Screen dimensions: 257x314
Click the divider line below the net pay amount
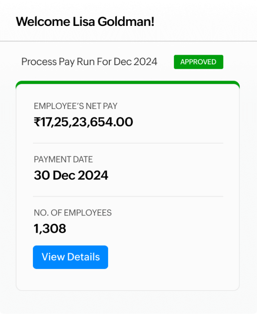click(x=128, y=143)
